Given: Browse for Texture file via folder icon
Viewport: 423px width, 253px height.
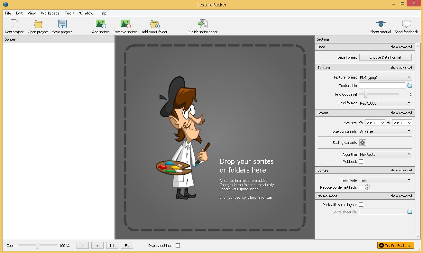Looking at the screenshot, I should (x=409, y=86).
